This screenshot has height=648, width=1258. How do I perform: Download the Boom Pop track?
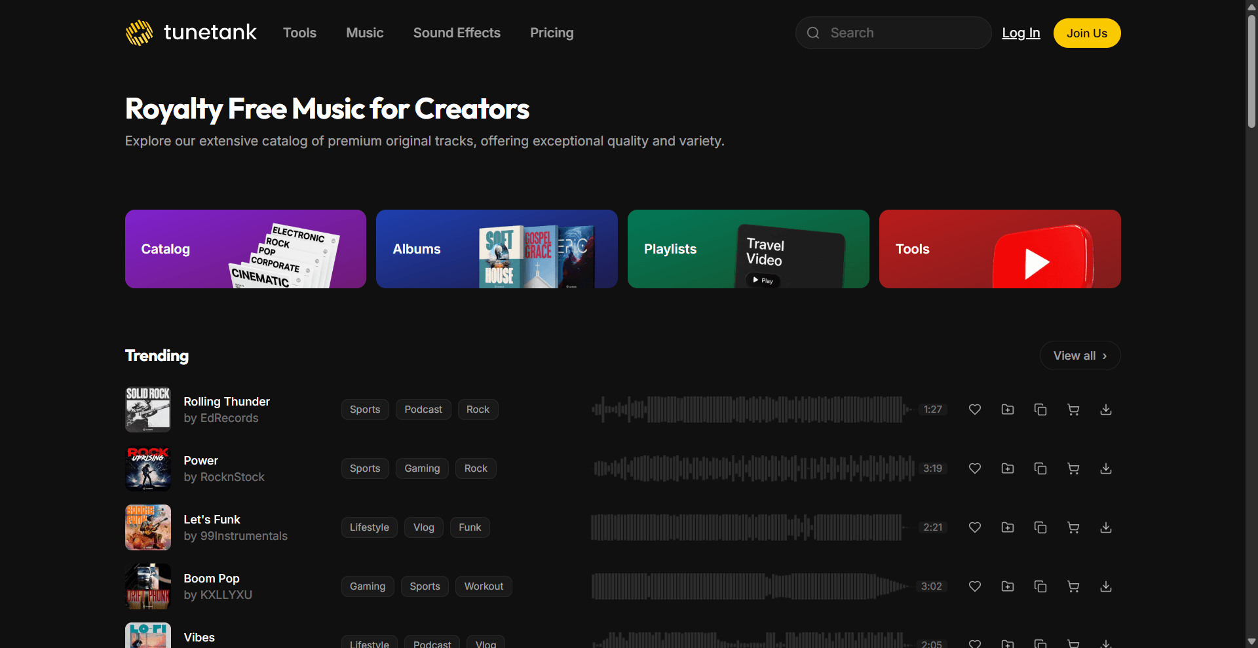pos(1106,586)
